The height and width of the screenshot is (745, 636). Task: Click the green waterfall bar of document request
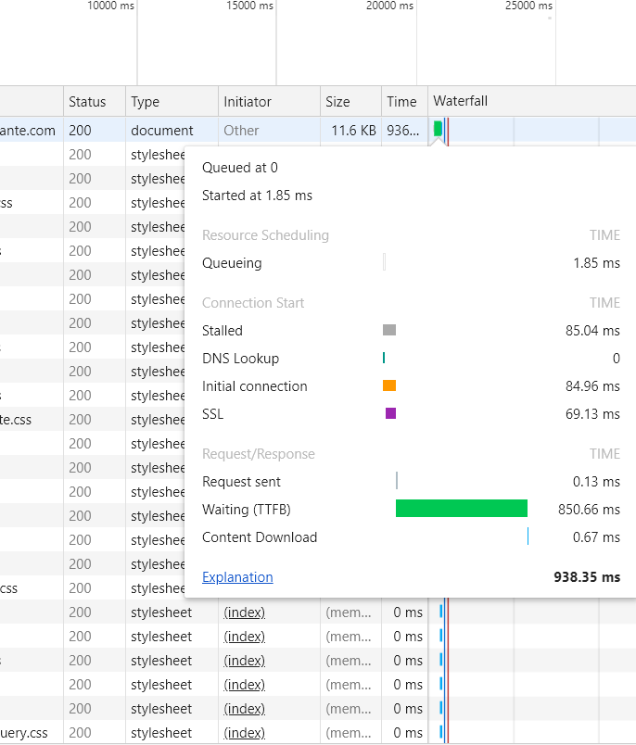coord(438,129)
